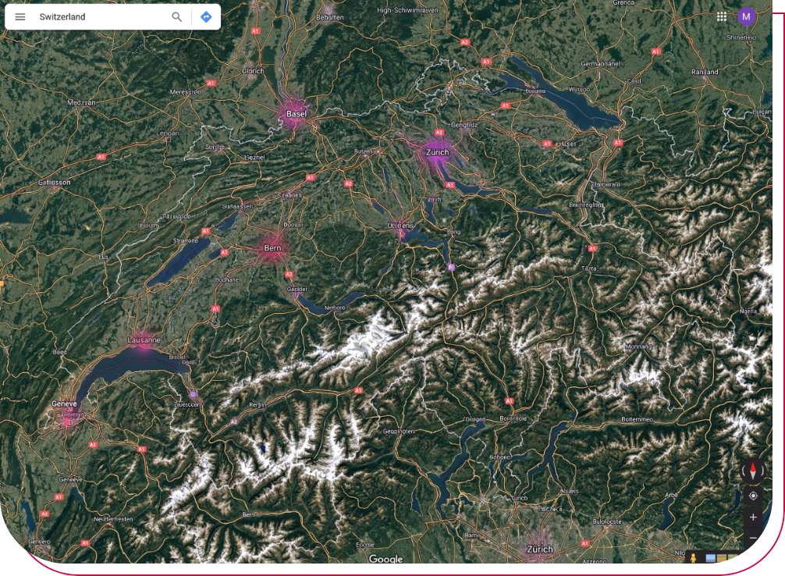Click the search box containing Switzerland

coord(101,16)
